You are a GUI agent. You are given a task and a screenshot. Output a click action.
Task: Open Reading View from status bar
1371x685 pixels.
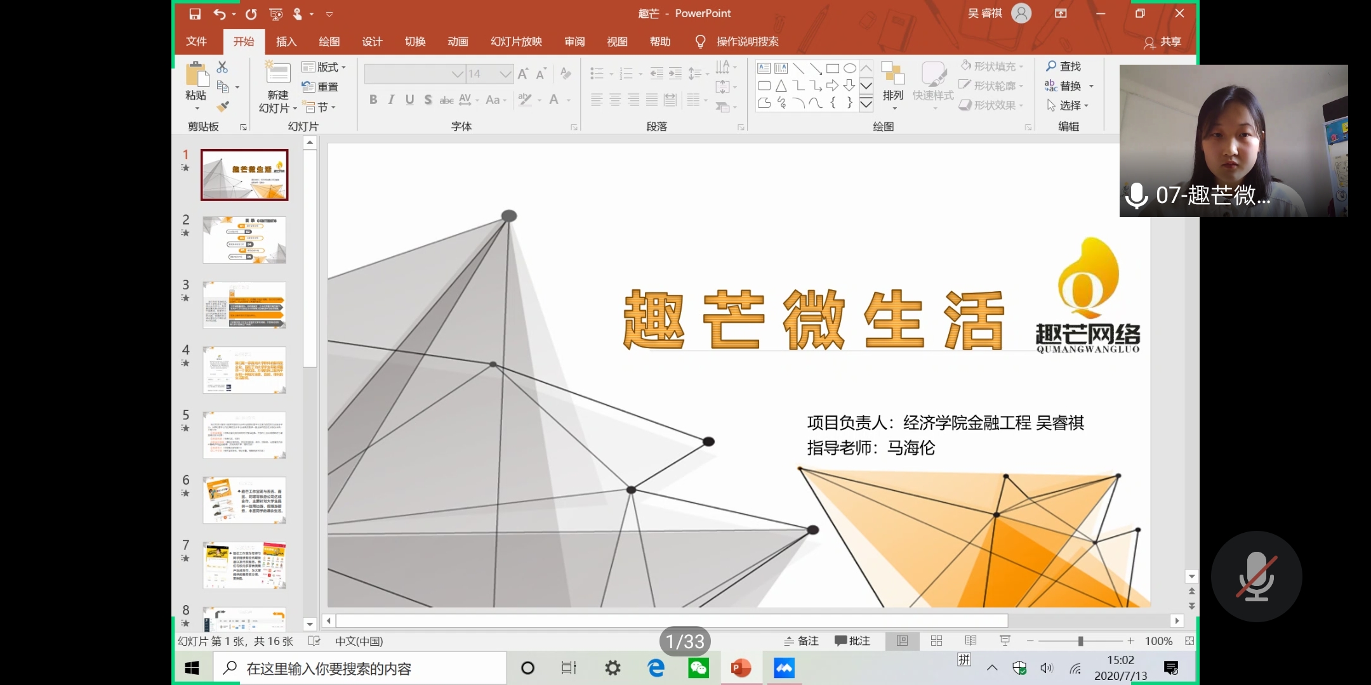coord(970,641)
